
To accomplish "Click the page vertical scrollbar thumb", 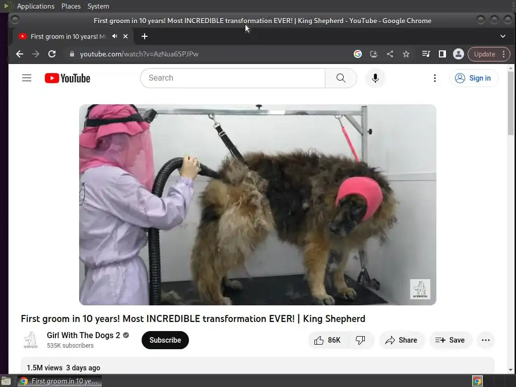I will pos(510,103).
